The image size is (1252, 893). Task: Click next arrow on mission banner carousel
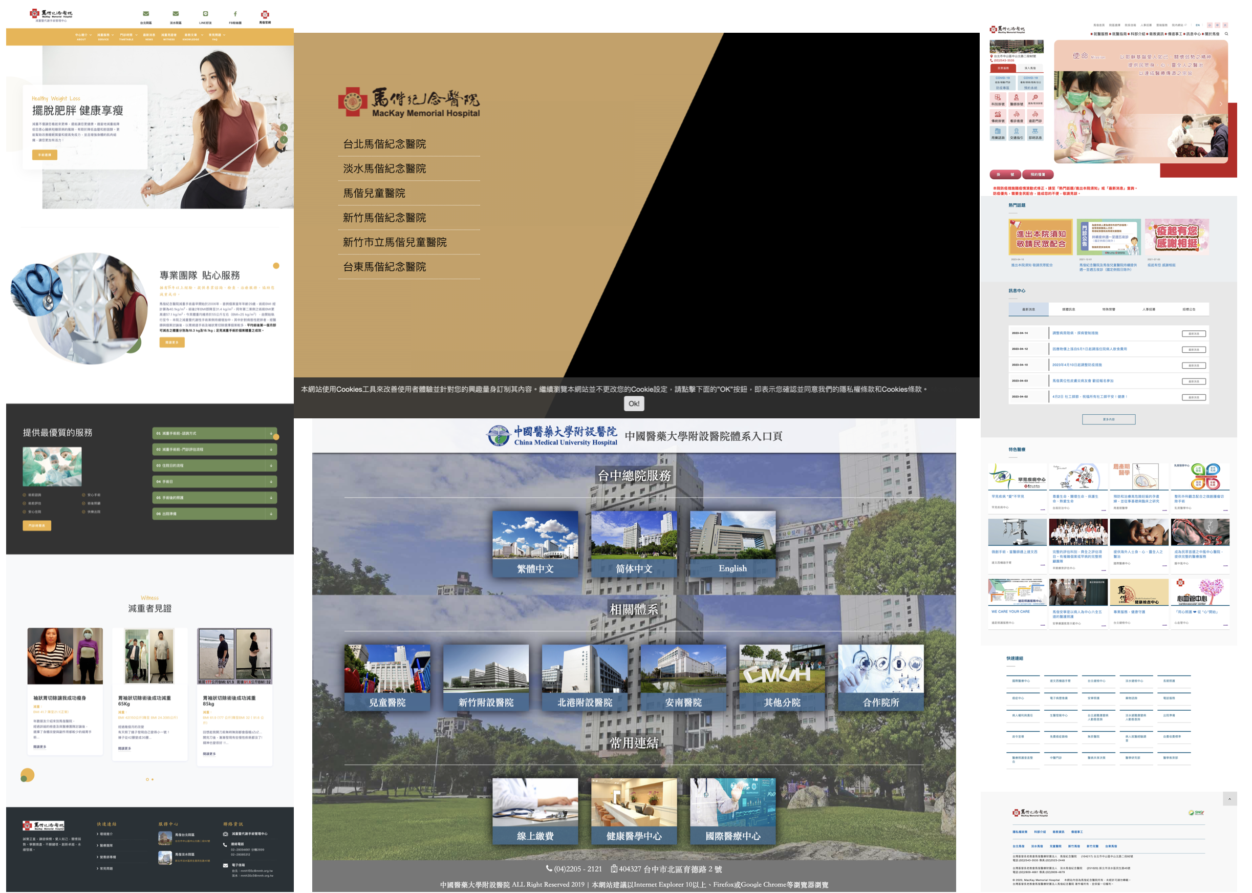pos(1221,104)
